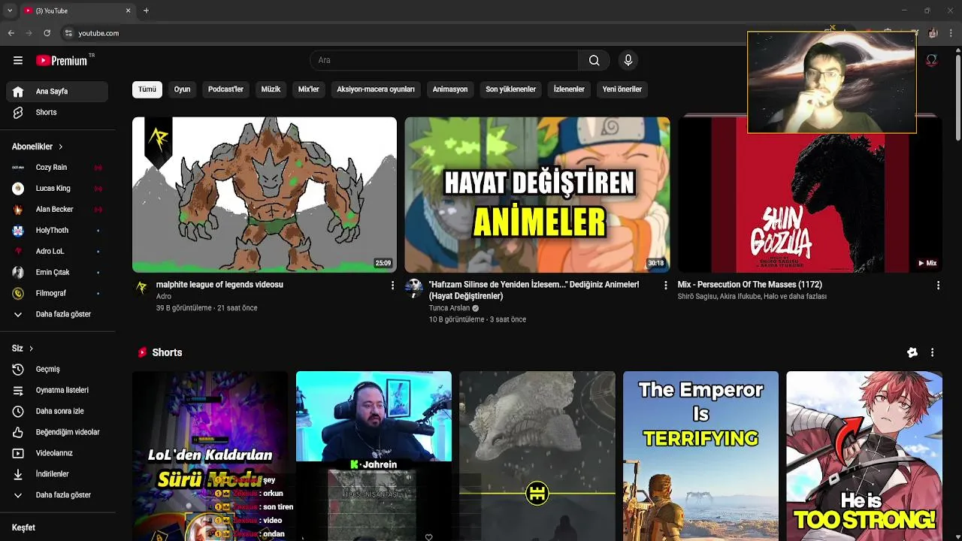Image resolution: width=962 pixels, height=541 pixels.
Task: Open the hamburger guide menu
Action: [18, 60]
